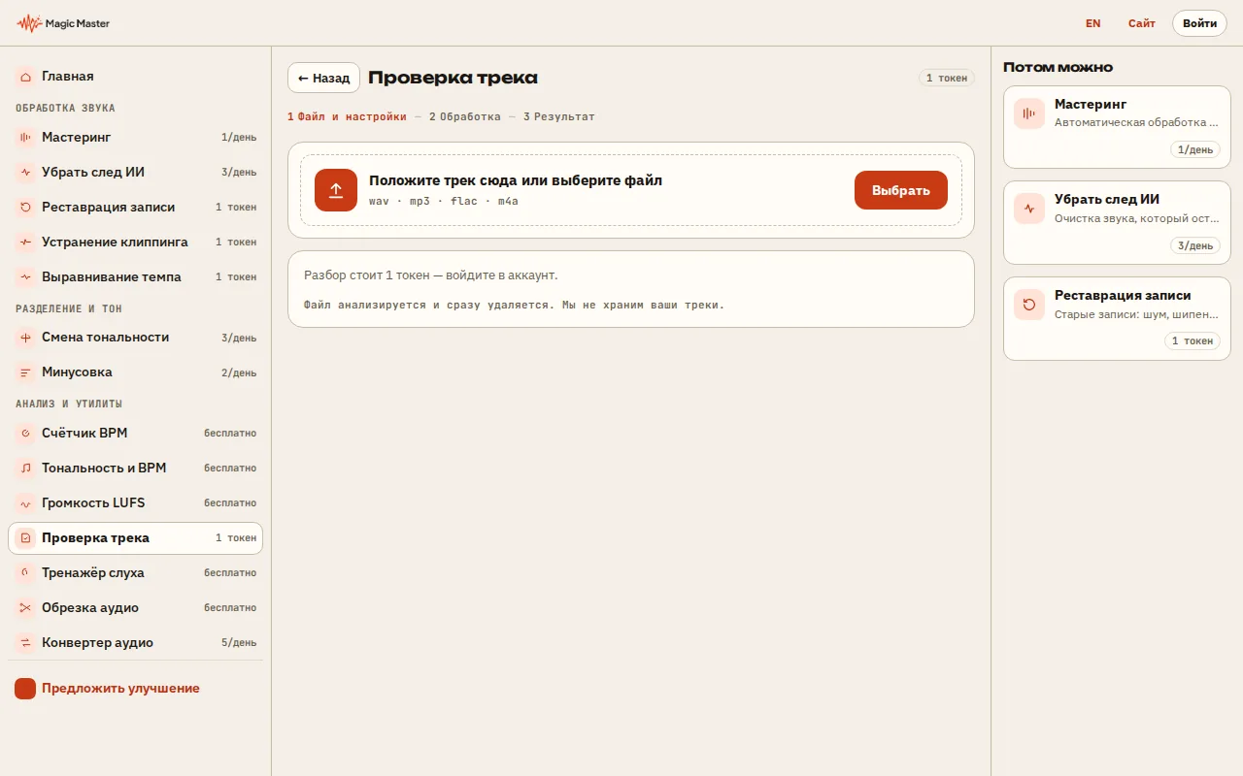The height and width of the screenshot is (776, 1243).
Task: Click the 1 токен badge on Реставрация записи card
Action: pos(1193,341)
